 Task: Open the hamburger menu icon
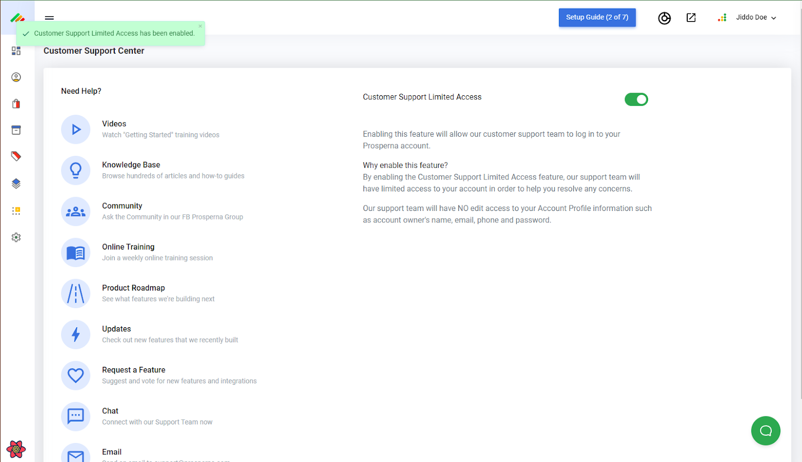49,18
